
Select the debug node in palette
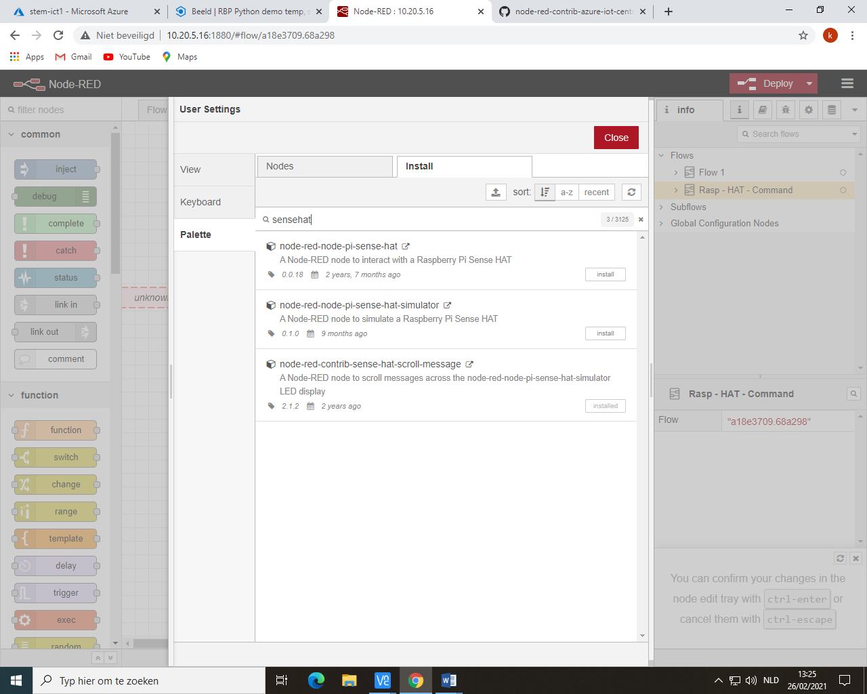pos(56,197)
